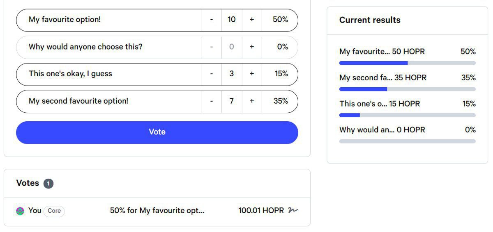Decrease votes for This one's okay, I guess
This screenshot has height=232, width=493.
pyautogui.click(x=212, y=74)
